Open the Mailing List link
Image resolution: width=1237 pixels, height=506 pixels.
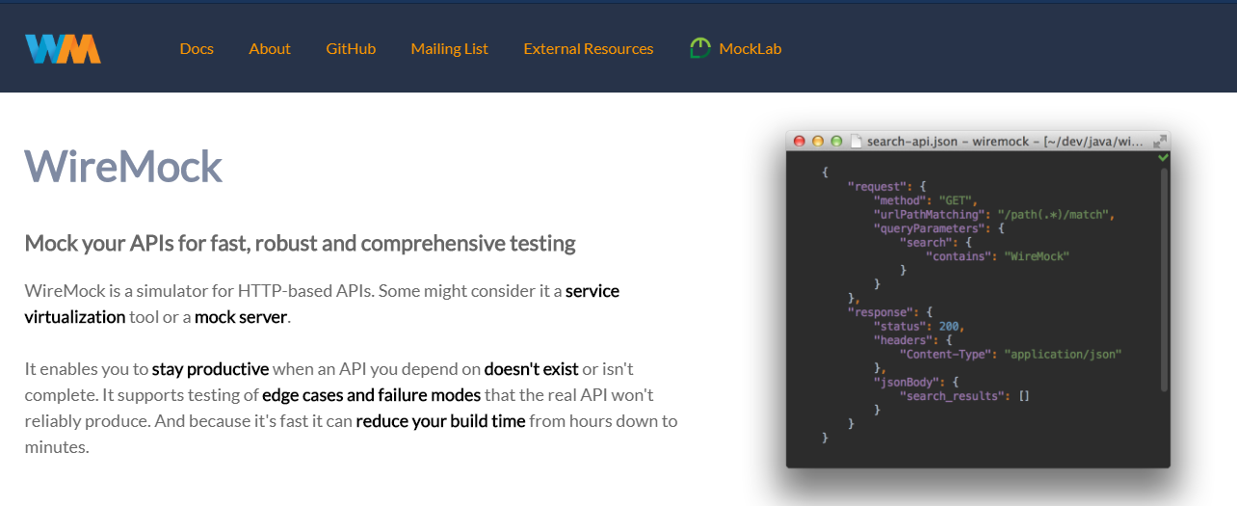click(x=449, y=48)
